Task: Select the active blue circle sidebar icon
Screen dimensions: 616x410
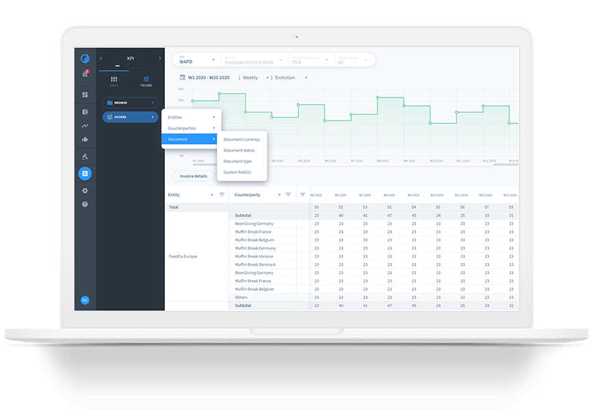Action: (x=85, y=174)
